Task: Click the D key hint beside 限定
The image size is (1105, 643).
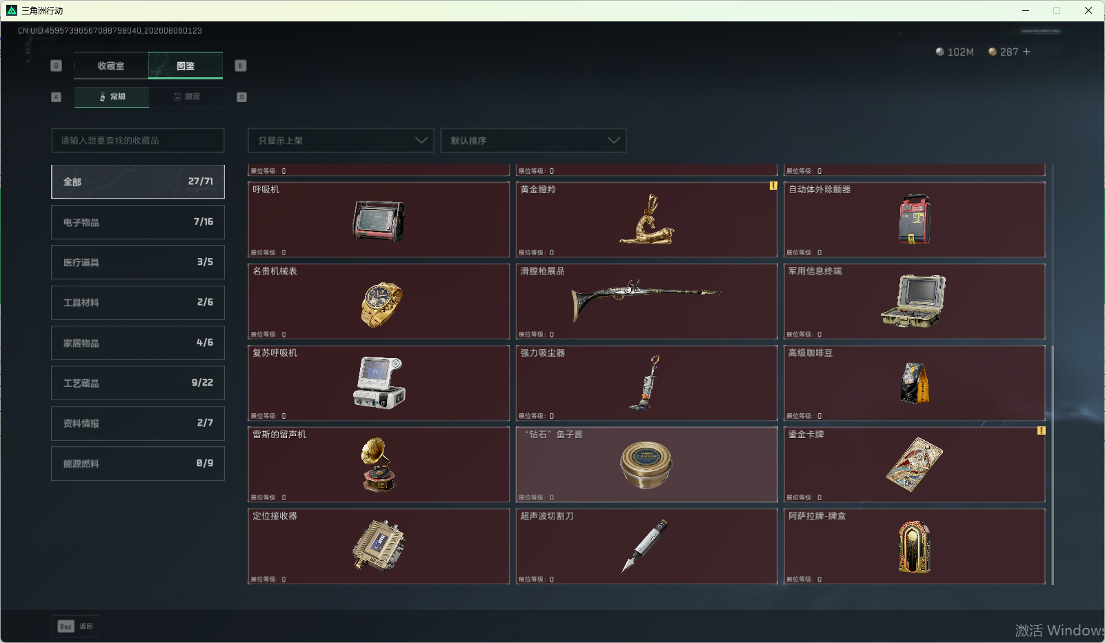Action: [x=242, y=97]
